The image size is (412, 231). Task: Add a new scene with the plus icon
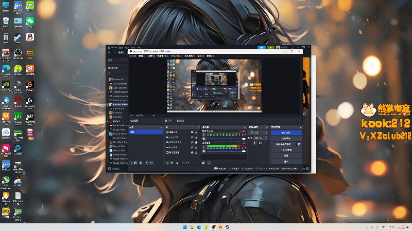coord(131,163)
